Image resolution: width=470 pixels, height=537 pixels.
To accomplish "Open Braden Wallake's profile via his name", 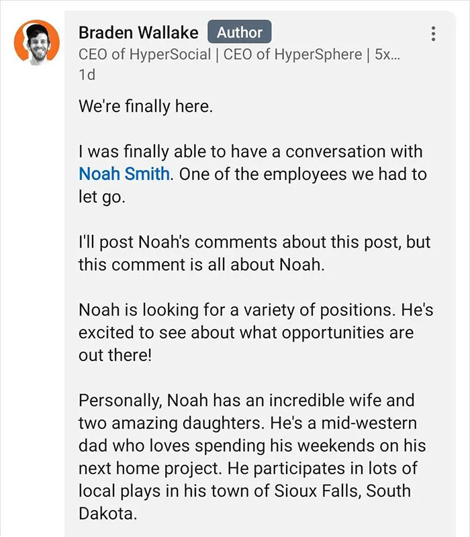I will tap(138, 33).
